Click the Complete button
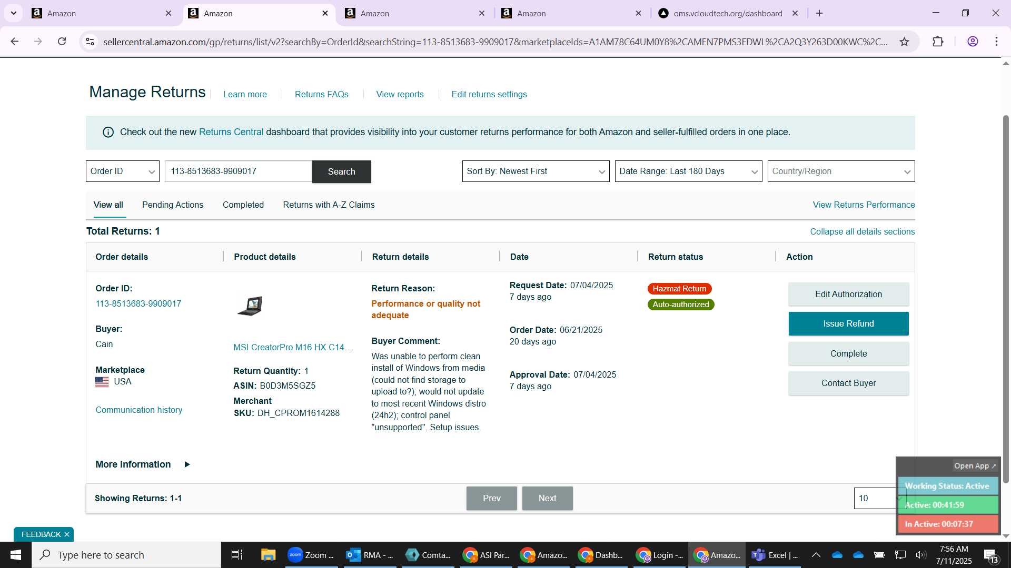The width and height of the screenshot is (1011, 568). click(848, 353)
